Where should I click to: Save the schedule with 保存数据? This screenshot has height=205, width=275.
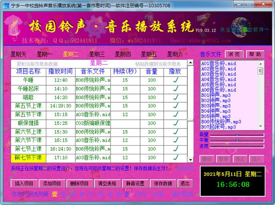click(163, 184)
